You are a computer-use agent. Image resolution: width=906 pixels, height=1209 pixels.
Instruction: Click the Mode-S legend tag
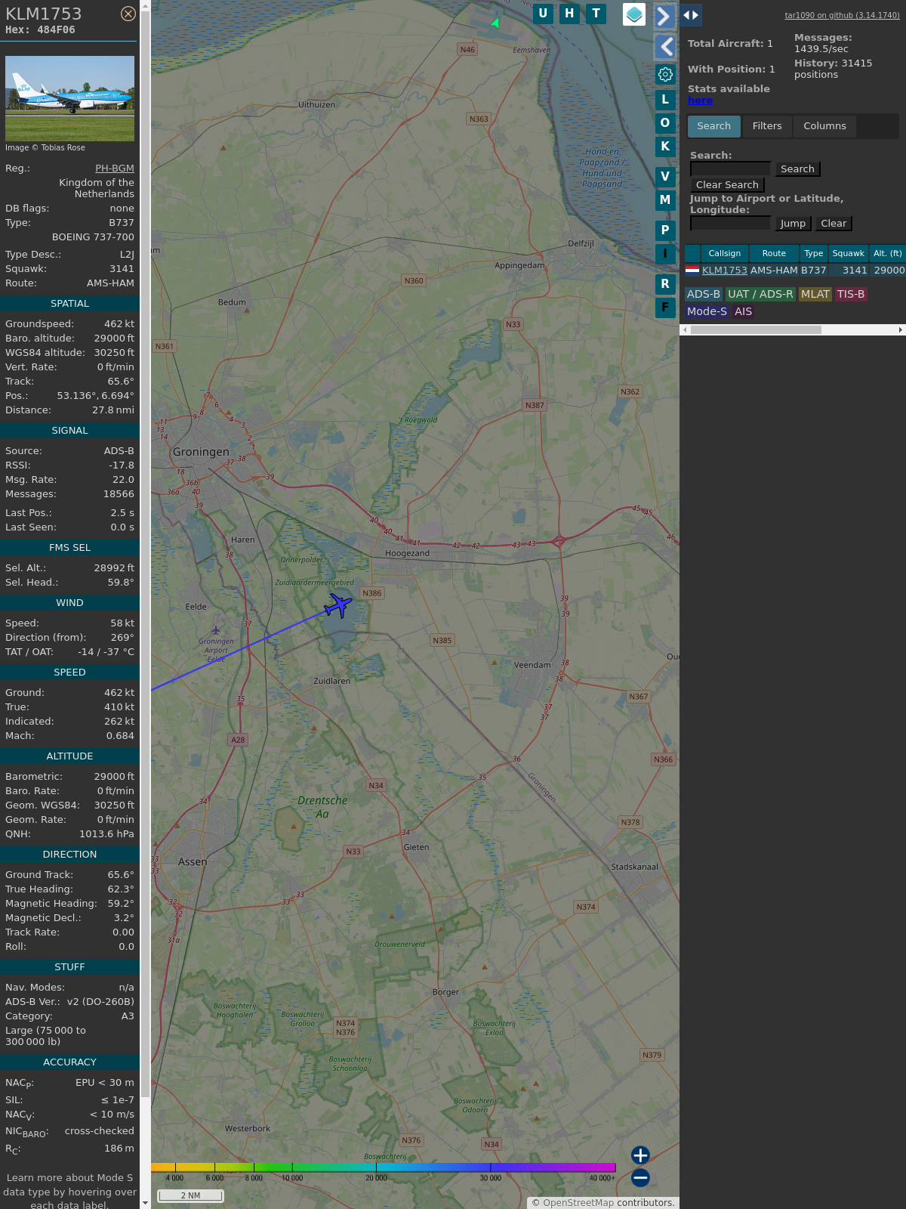pyautogui.click(x=707, y=311)
